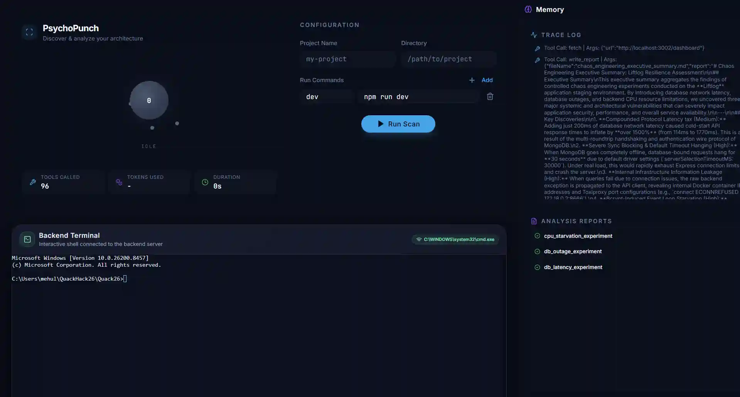Viewport: 740px width, 397px height.
Task: Click the Backend Terminal icon
Action: (27, 239)
